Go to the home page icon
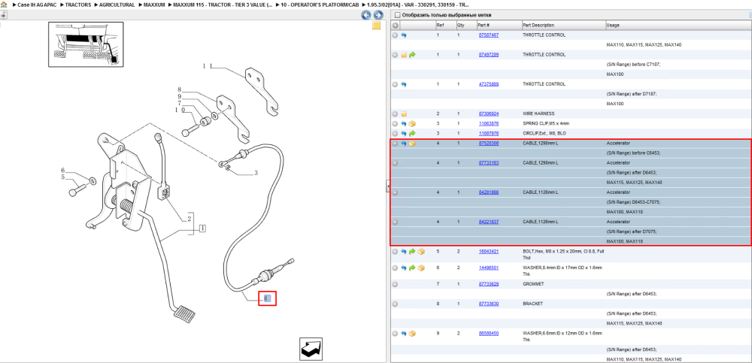 click(3, 5)
